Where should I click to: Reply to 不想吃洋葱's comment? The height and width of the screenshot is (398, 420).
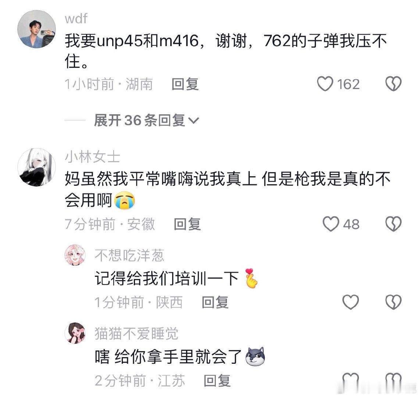(215, 303)
